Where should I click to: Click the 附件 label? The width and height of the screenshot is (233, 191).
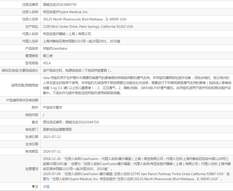click(x=35, y=107)
